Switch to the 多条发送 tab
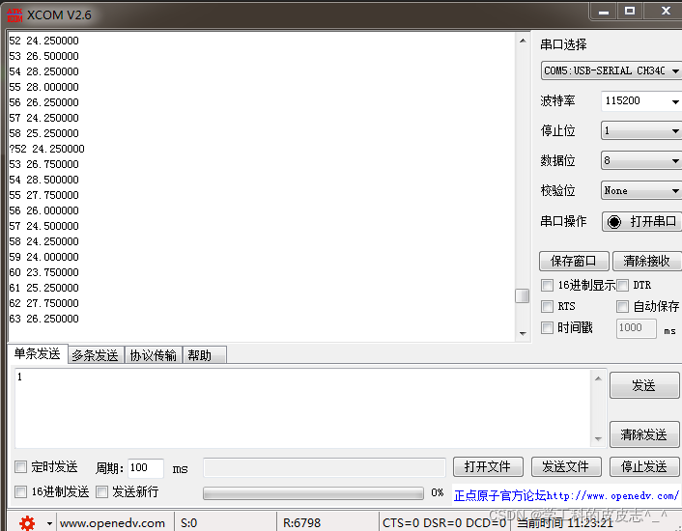 coord(96,355)
